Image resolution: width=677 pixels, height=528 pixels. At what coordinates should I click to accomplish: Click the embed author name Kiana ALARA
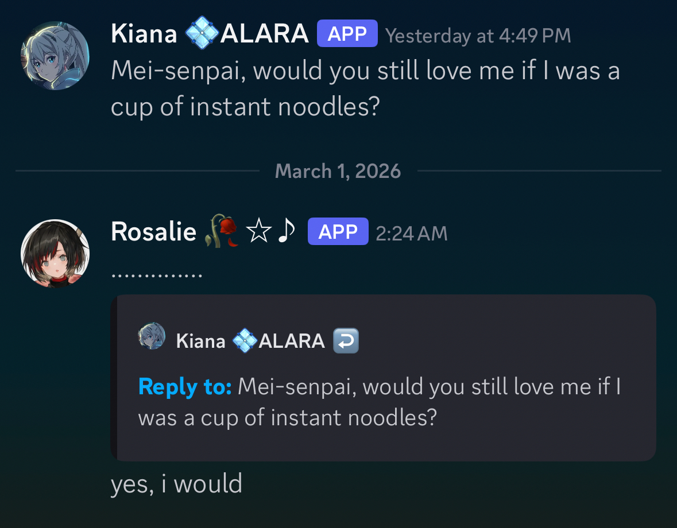(x=250, y=341)
